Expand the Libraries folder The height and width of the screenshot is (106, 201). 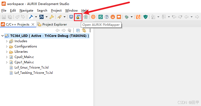click(x=7, y=52)
